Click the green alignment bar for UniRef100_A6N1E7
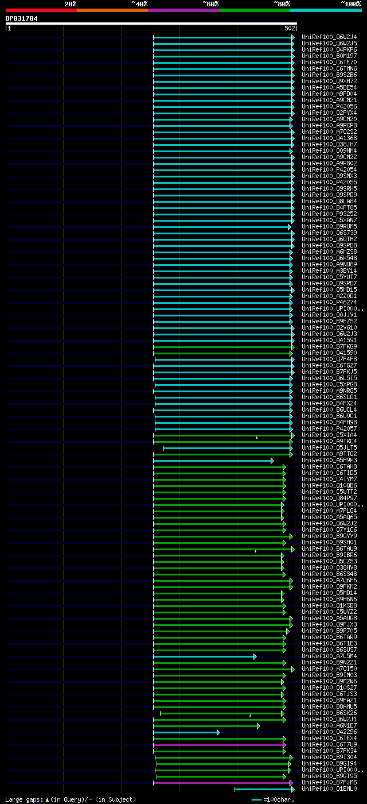Screen dimensions: 367x804 click(206, 726)
